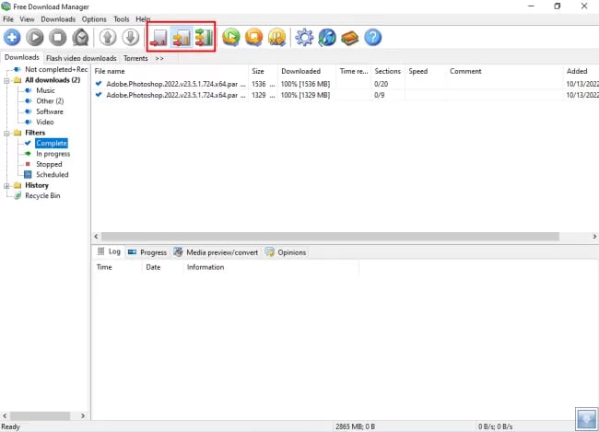Sort by Size column header
Image resolution: width=599 pixels, height=432 pixels.
coord(264,72)
